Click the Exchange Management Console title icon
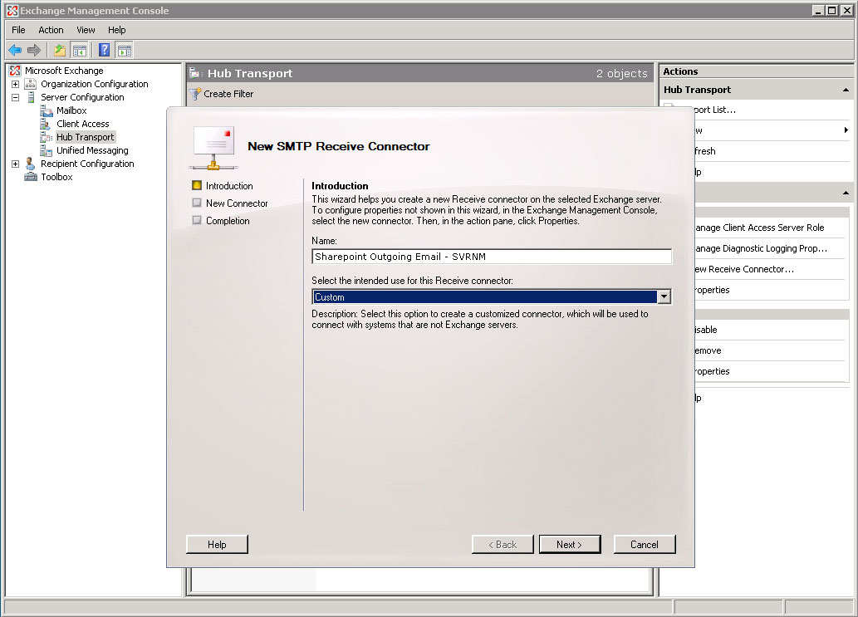Image resolution: width=858 pixels, height=617 pixels. pyautogui.click(x=12, y=11)
